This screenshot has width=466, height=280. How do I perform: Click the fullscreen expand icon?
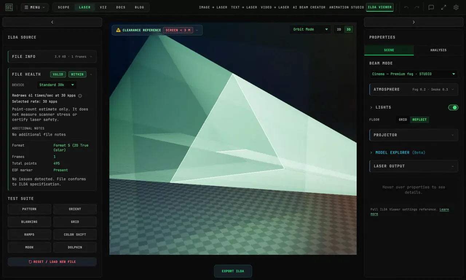tap(443, 7)
